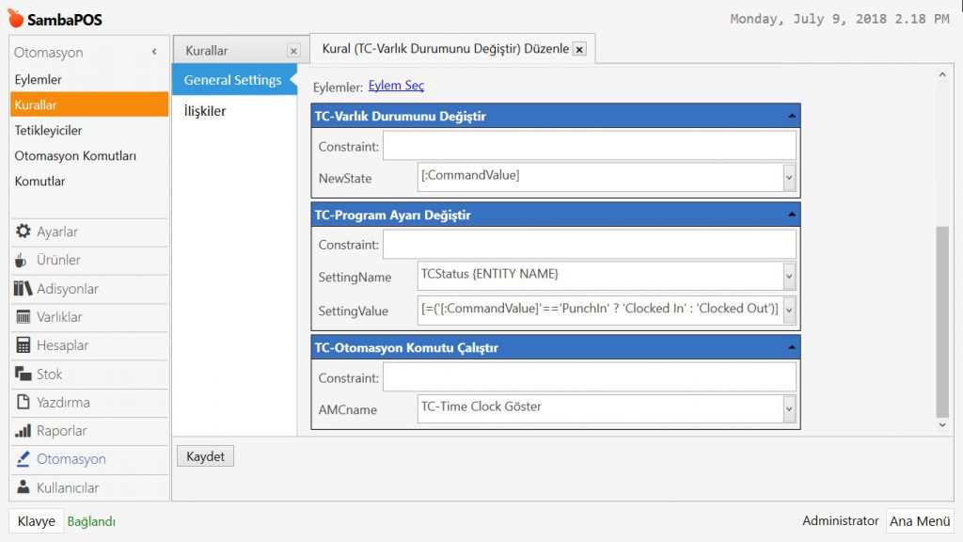
Task: Follow the Eylem Seç link
Action: point(396,86)
